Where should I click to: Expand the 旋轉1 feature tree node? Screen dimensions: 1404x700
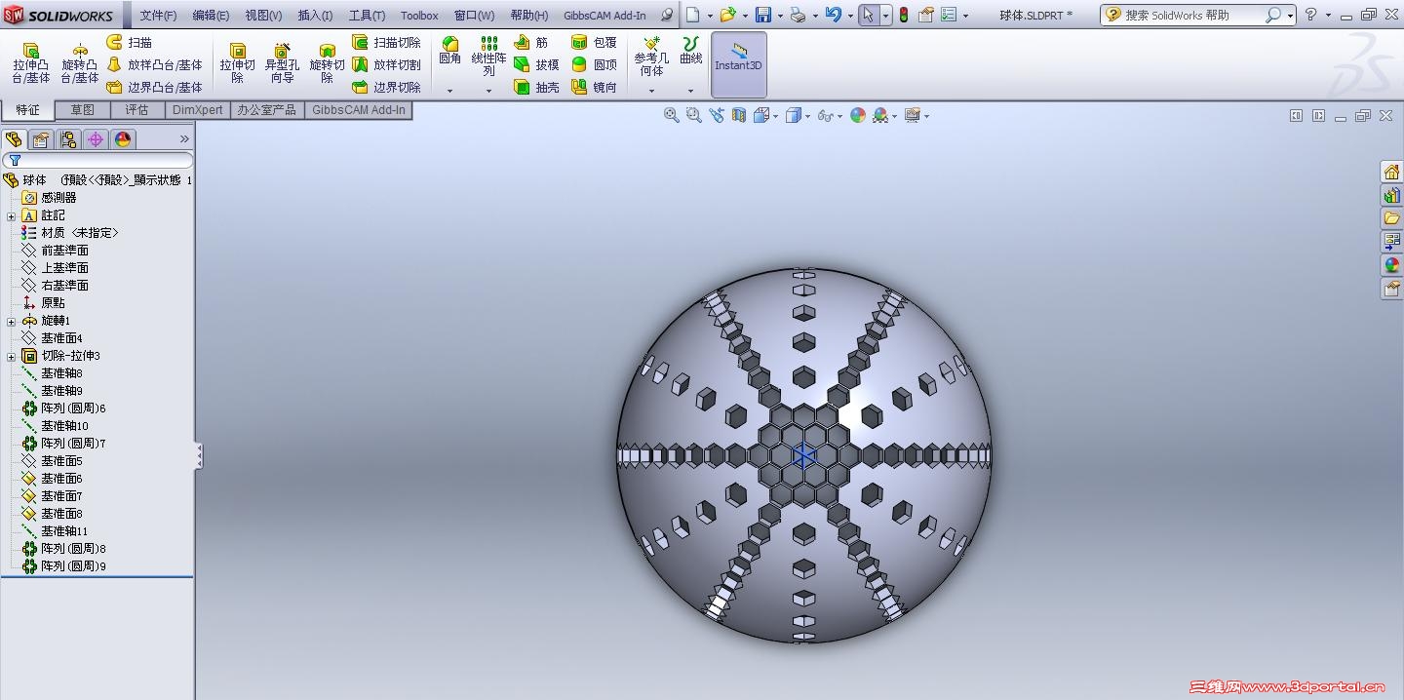[x=11, y=321]
